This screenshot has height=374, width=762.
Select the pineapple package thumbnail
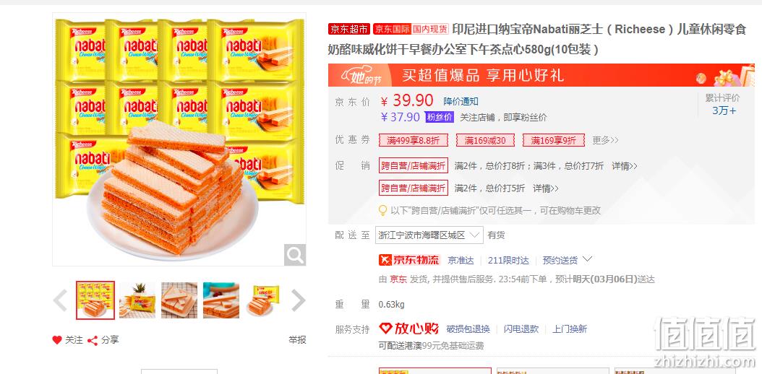137,300
